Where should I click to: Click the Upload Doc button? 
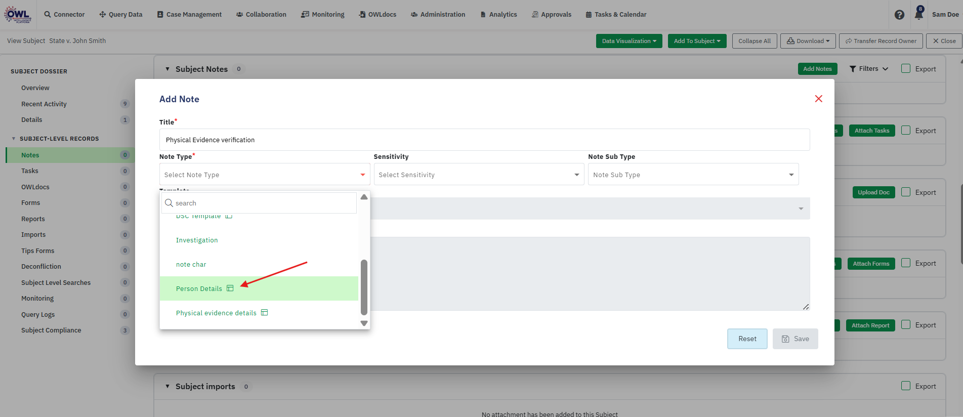point(873,192)
